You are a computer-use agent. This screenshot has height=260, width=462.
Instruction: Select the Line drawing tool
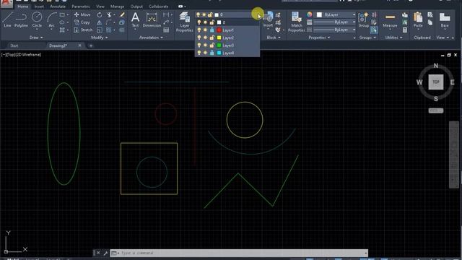(x=7, y=19)
